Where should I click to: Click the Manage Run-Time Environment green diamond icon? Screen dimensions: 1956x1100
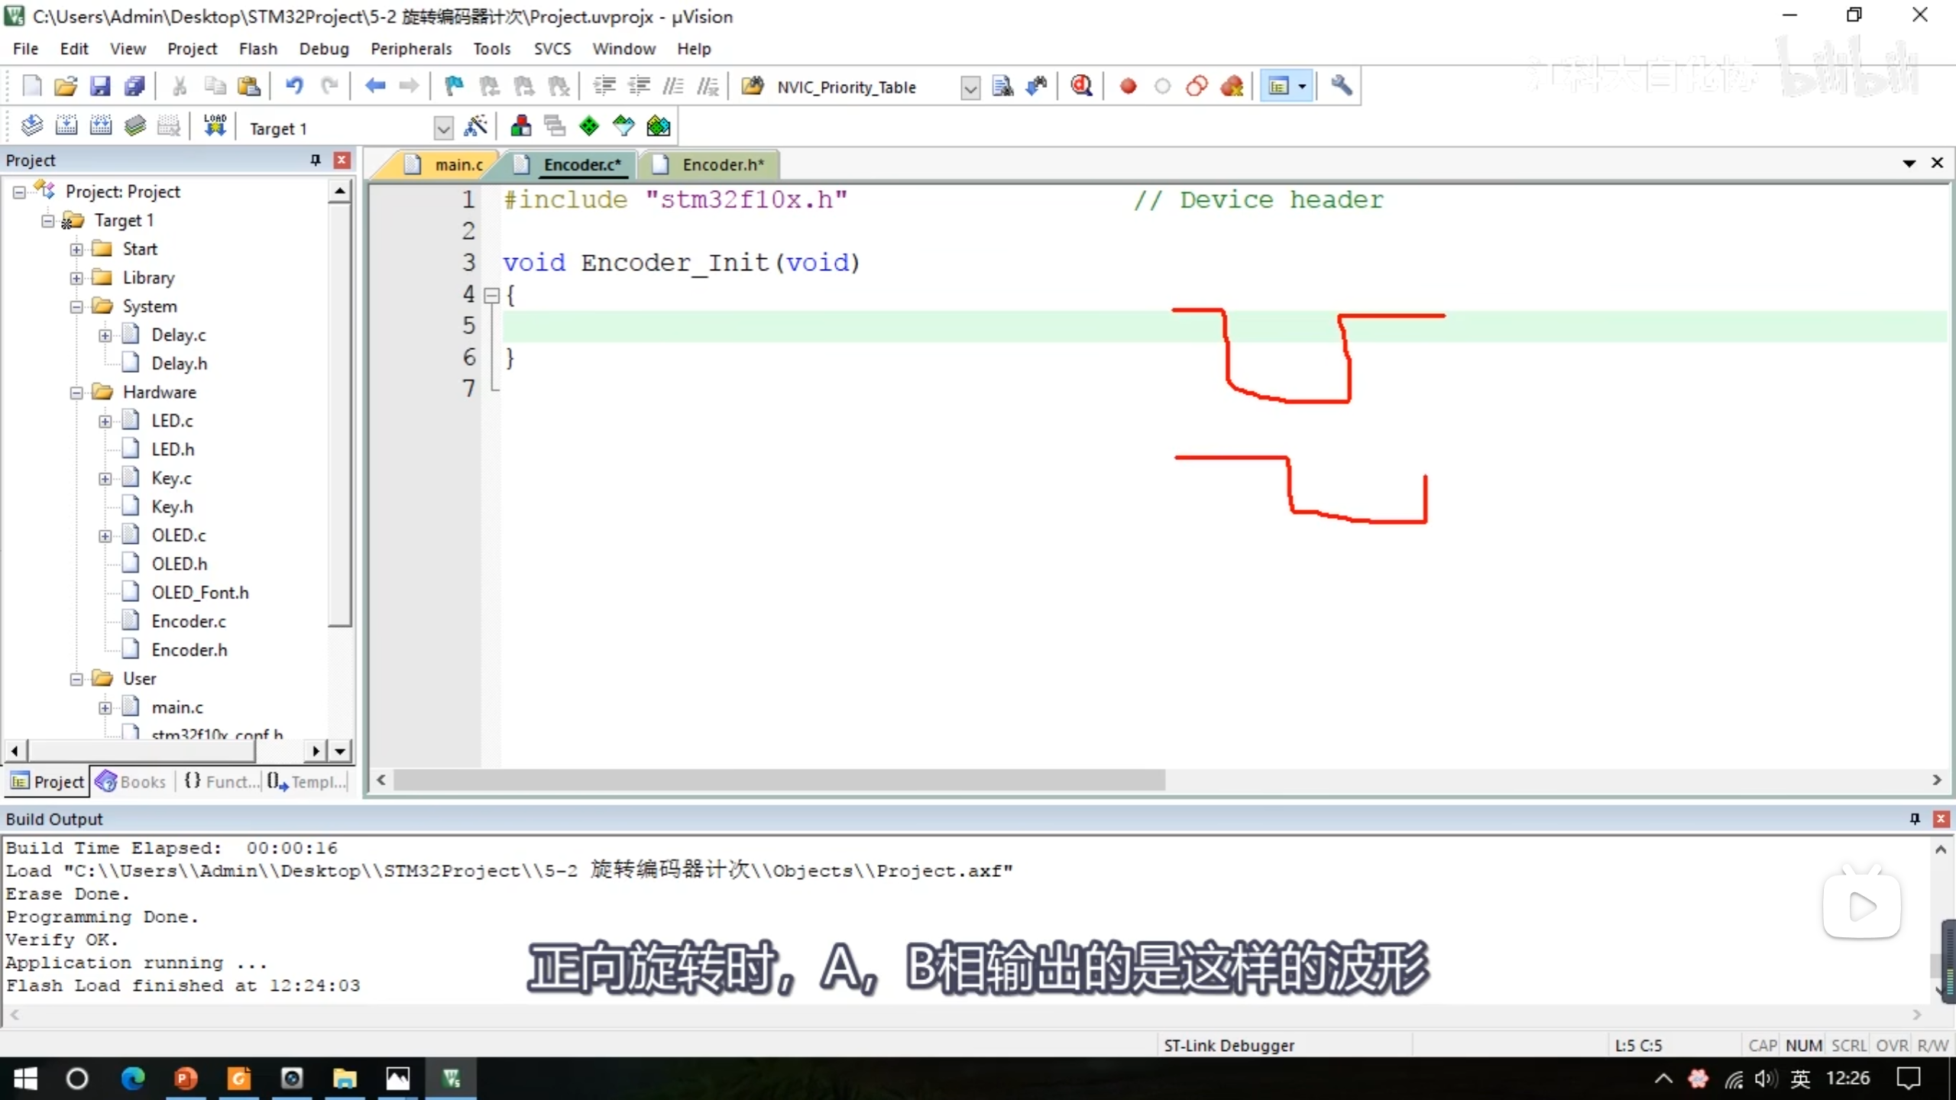[x=589, y=127]
